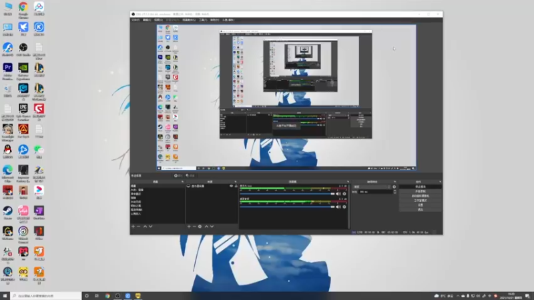Open the Help menu in OBS
Viewport: 534px width, 300px height.
[x=214, y=20]
